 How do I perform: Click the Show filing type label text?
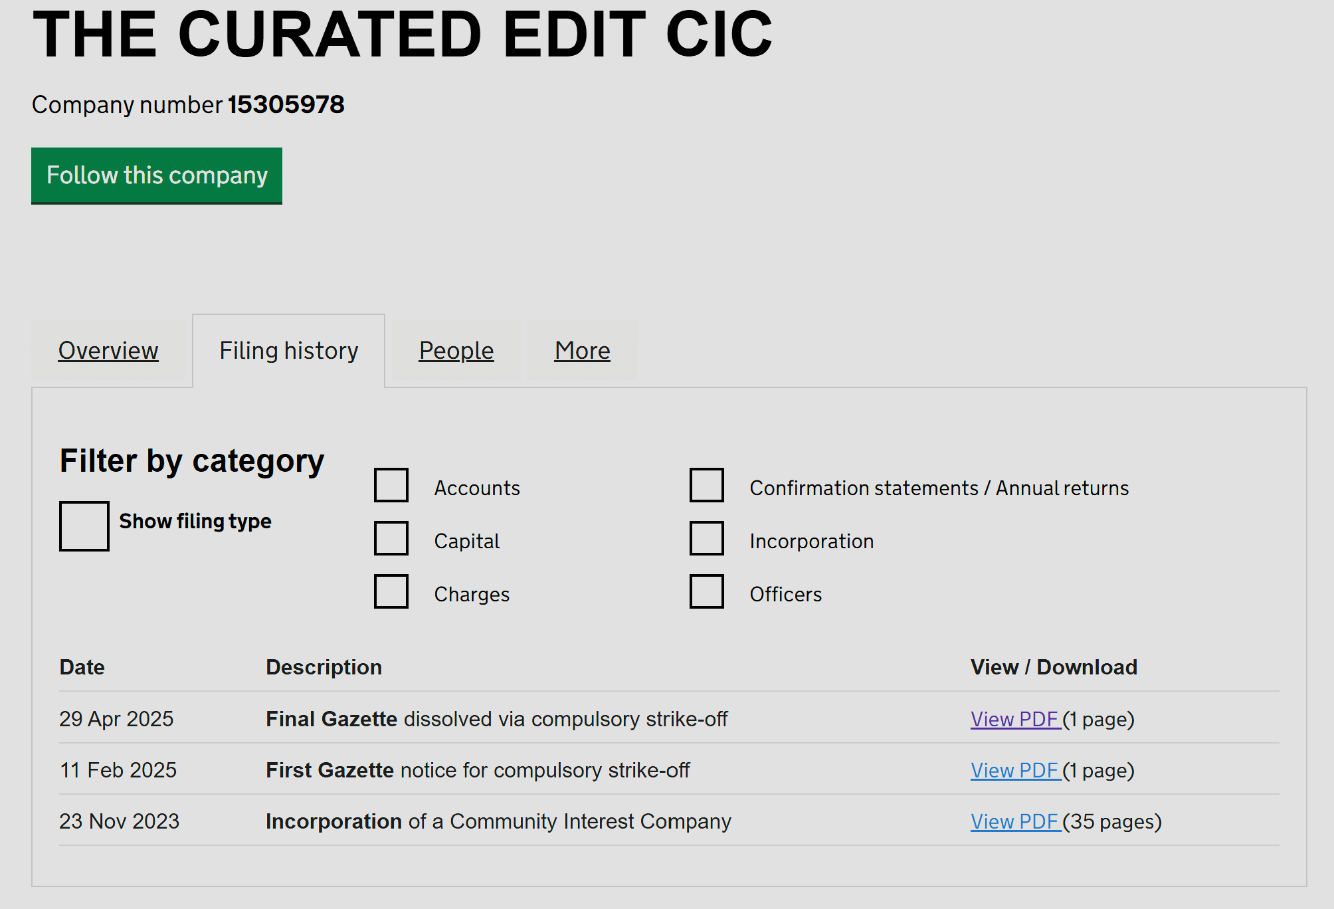[x=195, y=521]
